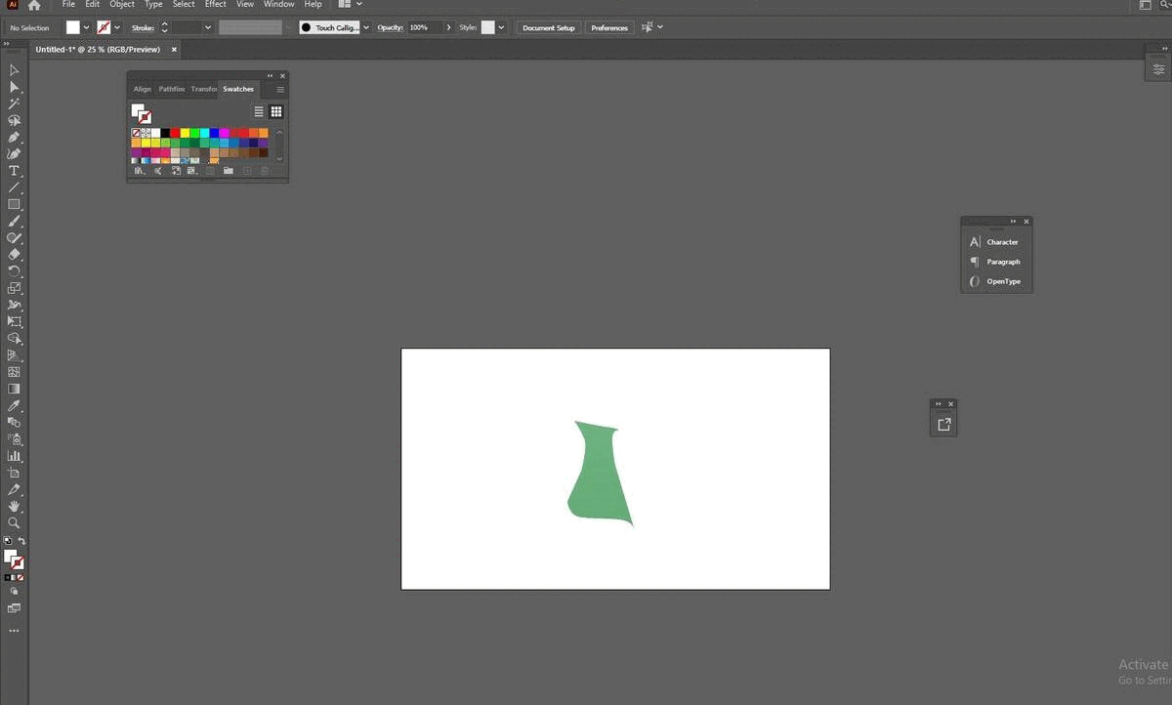Click the Document Setup button

[549, 27]
